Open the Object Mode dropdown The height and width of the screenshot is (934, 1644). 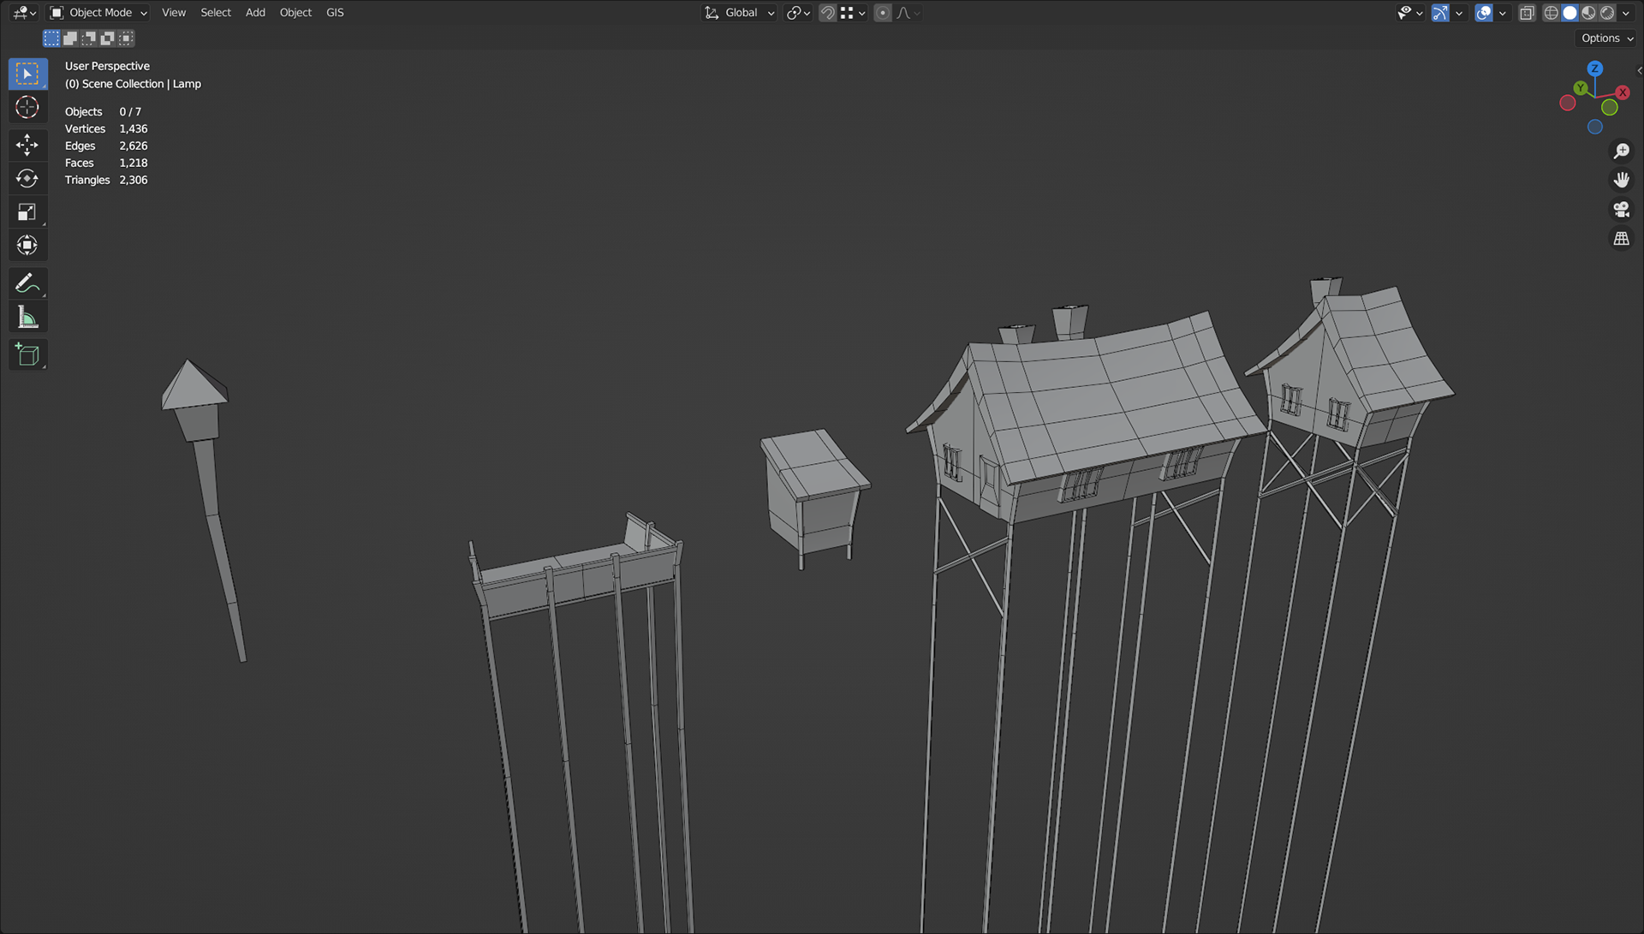click(98, 13)
